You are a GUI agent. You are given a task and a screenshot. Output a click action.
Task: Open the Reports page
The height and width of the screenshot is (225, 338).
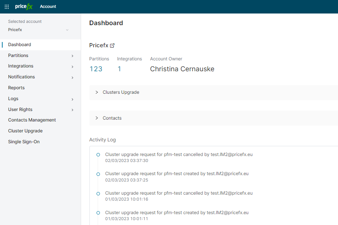point(16,87)
